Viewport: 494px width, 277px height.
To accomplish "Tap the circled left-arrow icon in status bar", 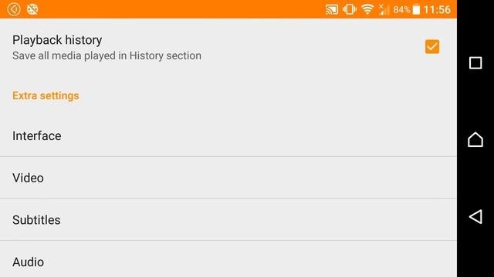I will click(x=14, y=9).
